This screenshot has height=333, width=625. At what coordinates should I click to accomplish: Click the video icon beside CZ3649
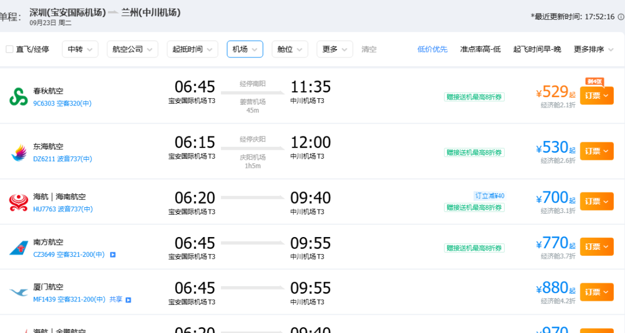113,255
